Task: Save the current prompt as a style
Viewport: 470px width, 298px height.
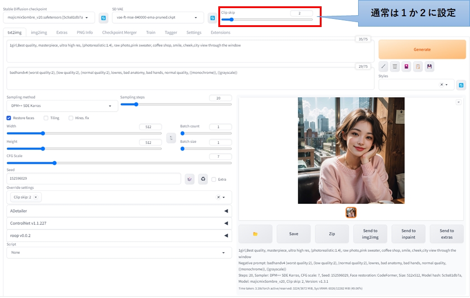Action: coord(429,66)
